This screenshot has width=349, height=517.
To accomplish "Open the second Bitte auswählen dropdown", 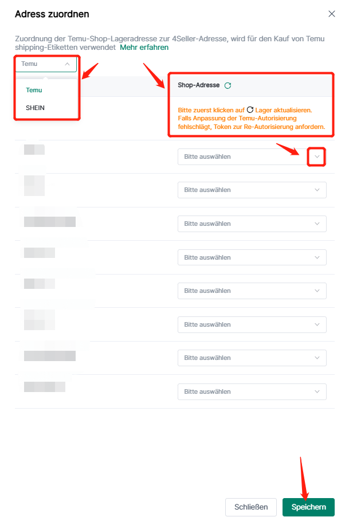I will (x=252, y=190).
